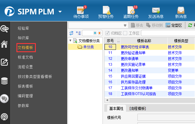Image resolution: width=195 pixels, height=124 pixels.
Task: Click the ... column header
Action: point(118,41)
